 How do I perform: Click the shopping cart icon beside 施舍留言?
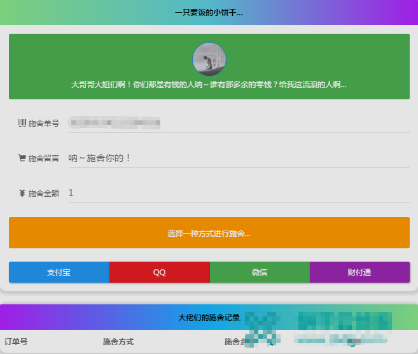(x=22, y=158)
